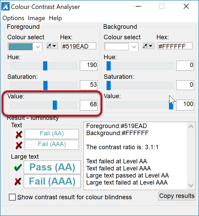Click inside the Background hex field #FFFFFF

[175, 46]
